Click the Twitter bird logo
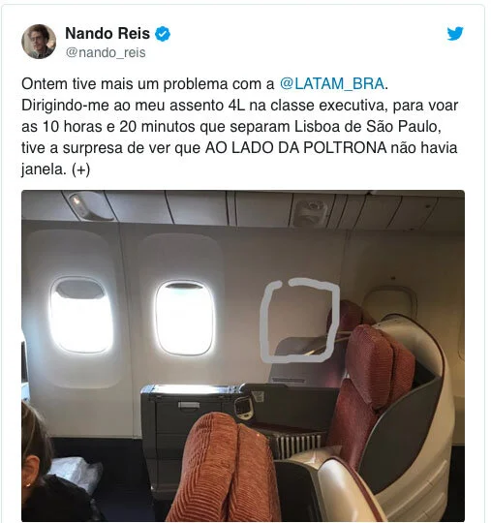 pos(455,33)
